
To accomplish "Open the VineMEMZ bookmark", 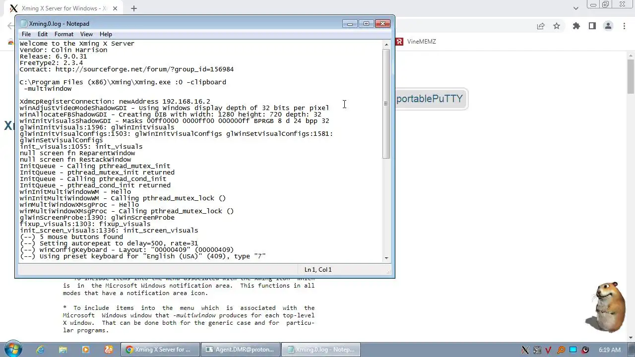I will 416,42.
